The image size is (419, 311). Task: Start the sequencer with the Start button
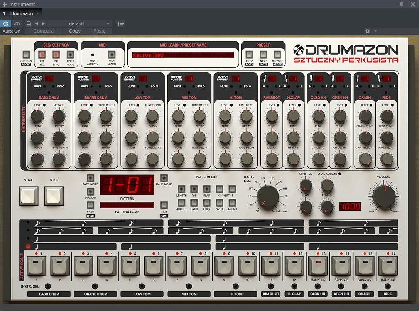point(29,196)
